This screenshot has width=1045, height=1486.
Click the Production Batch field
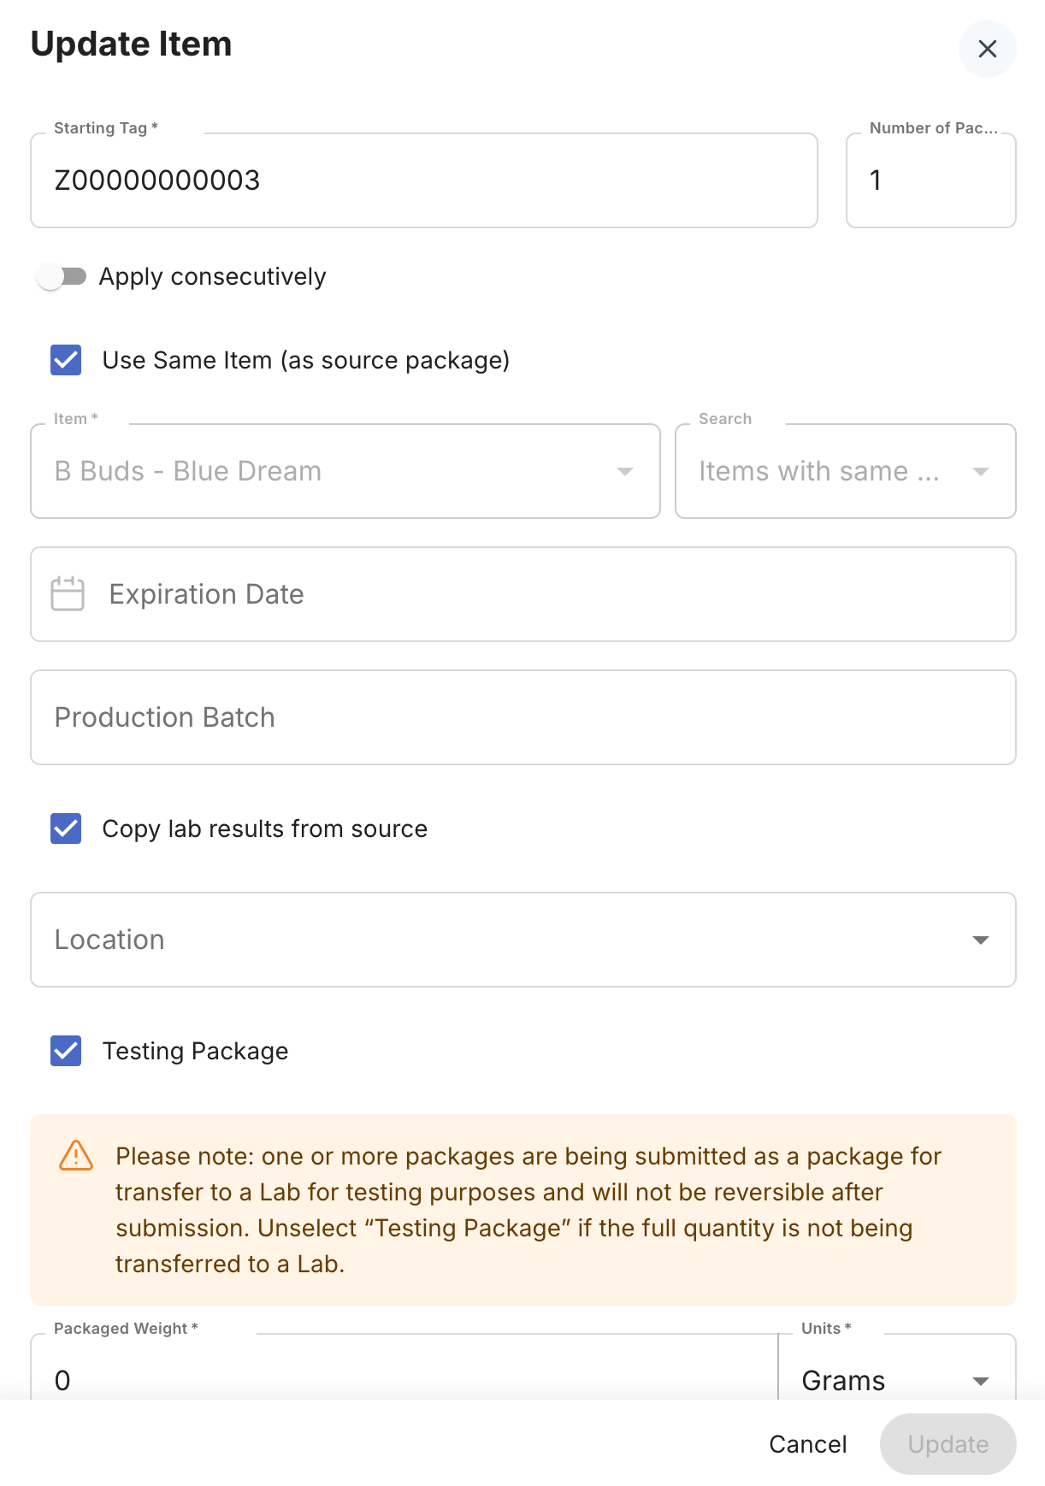(x=523, y=717)
